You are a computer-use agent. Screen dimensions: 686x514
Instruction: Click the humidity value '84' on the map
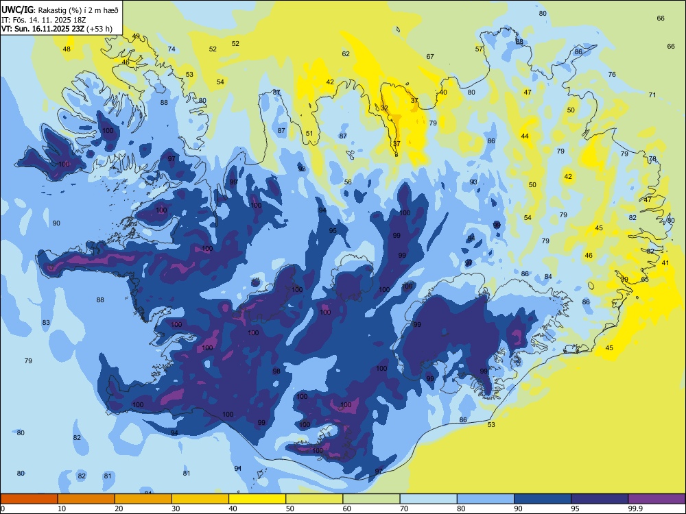(x=548, y=276)
